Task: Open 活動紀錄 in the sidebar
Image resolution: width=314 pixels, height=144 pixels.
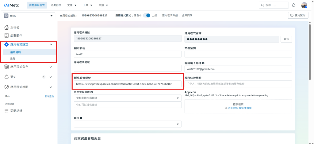Action: pos(16,111)
